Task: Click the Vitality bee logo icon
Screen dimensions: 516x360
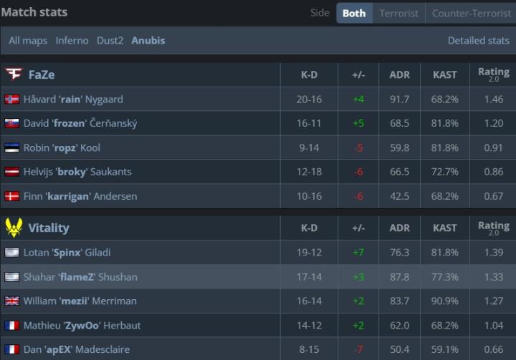Action: tap(13, 228)
